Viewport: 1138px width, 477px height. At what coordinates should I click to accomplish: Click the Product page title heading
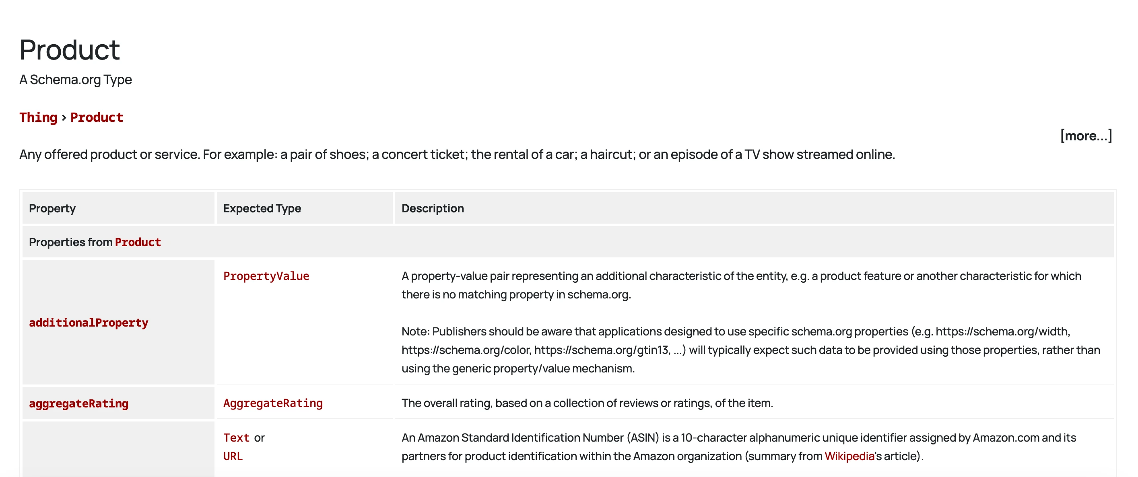click(x=70, y=49)
